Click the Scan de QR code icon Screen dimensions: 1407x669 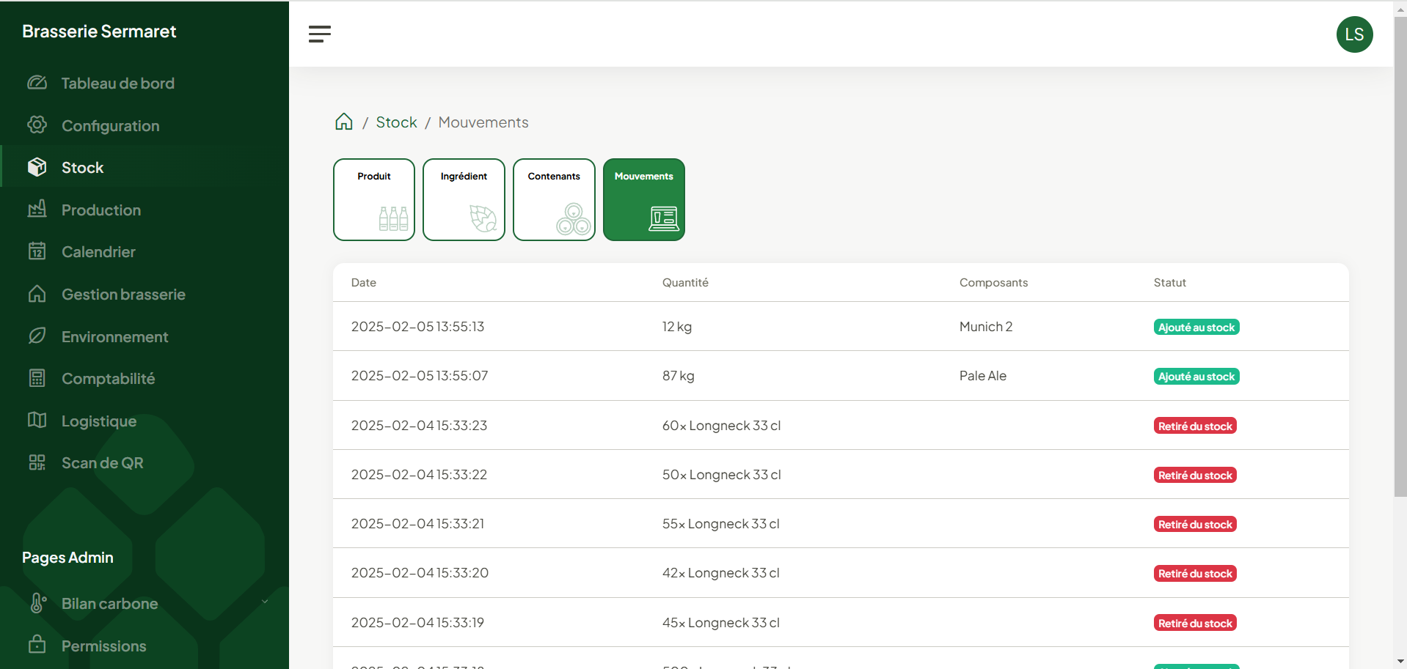[37, 462]
